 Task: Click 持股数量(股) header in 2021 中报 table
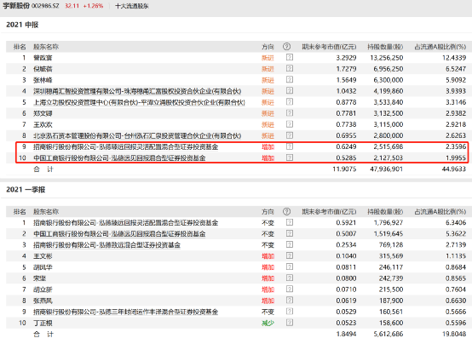click(x=385, y=47)
